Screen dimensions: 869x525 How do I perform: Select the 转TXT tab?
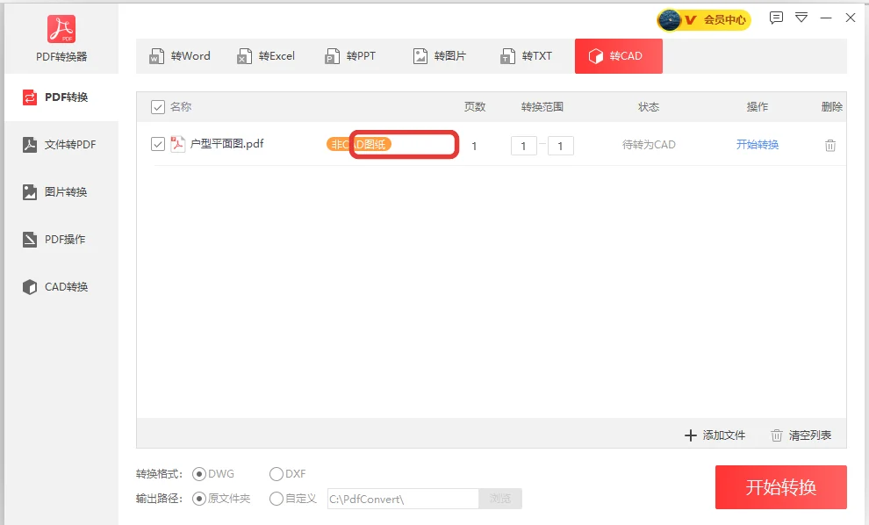point(526,56)
